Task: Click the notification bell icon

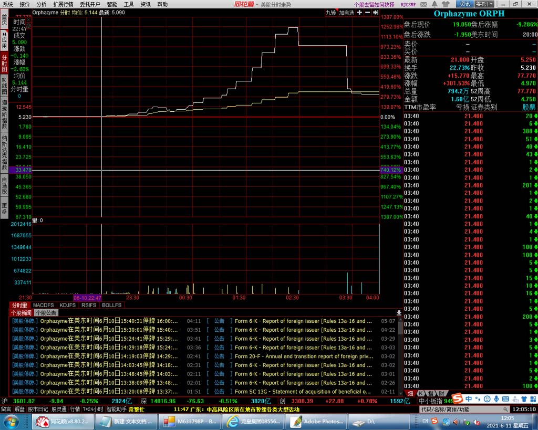Action: click(434, 4)
